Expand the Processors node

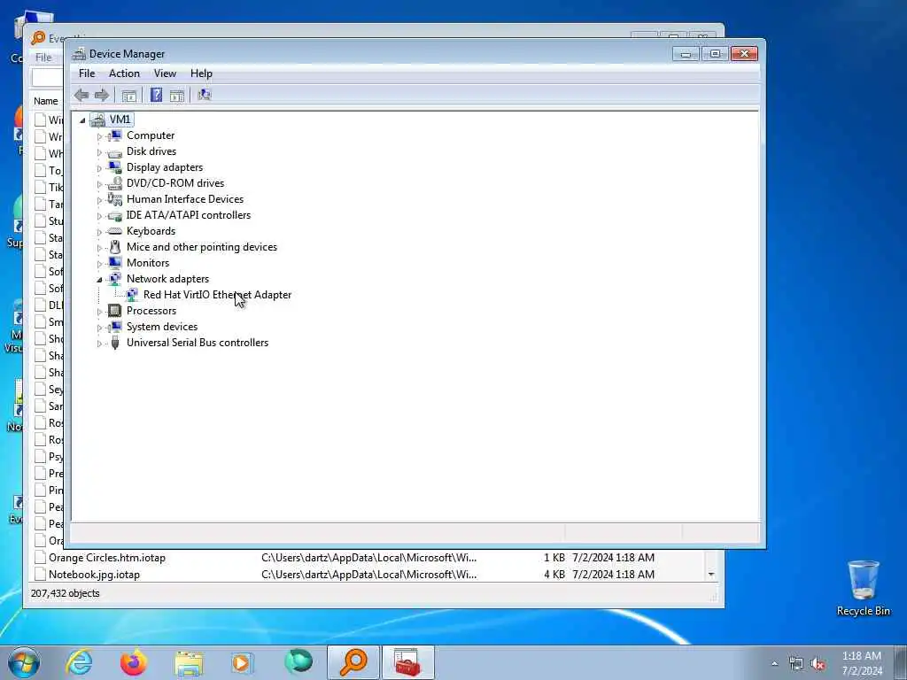click(x=99, y=312)
